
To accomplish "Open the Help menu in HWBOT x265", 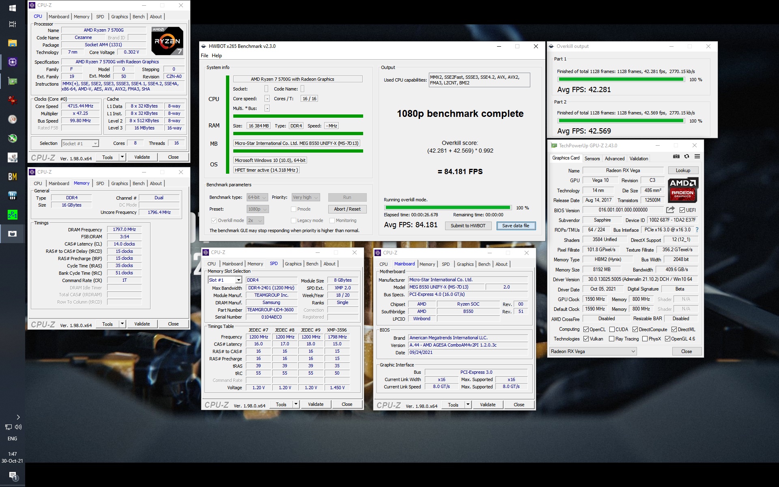I will (217, 56).
